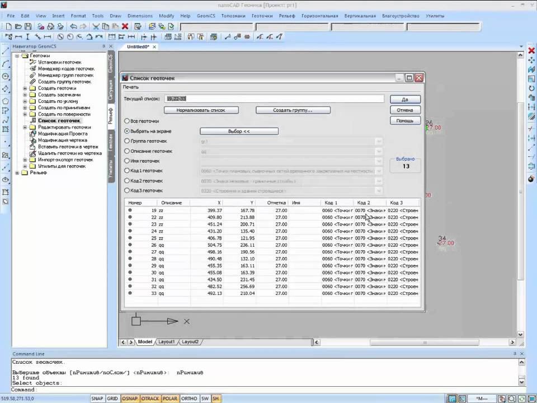The width and height of the screenshot is (537, 403).
Task: Select the Группа геоточек radio button
Action: tap(127, 141)
